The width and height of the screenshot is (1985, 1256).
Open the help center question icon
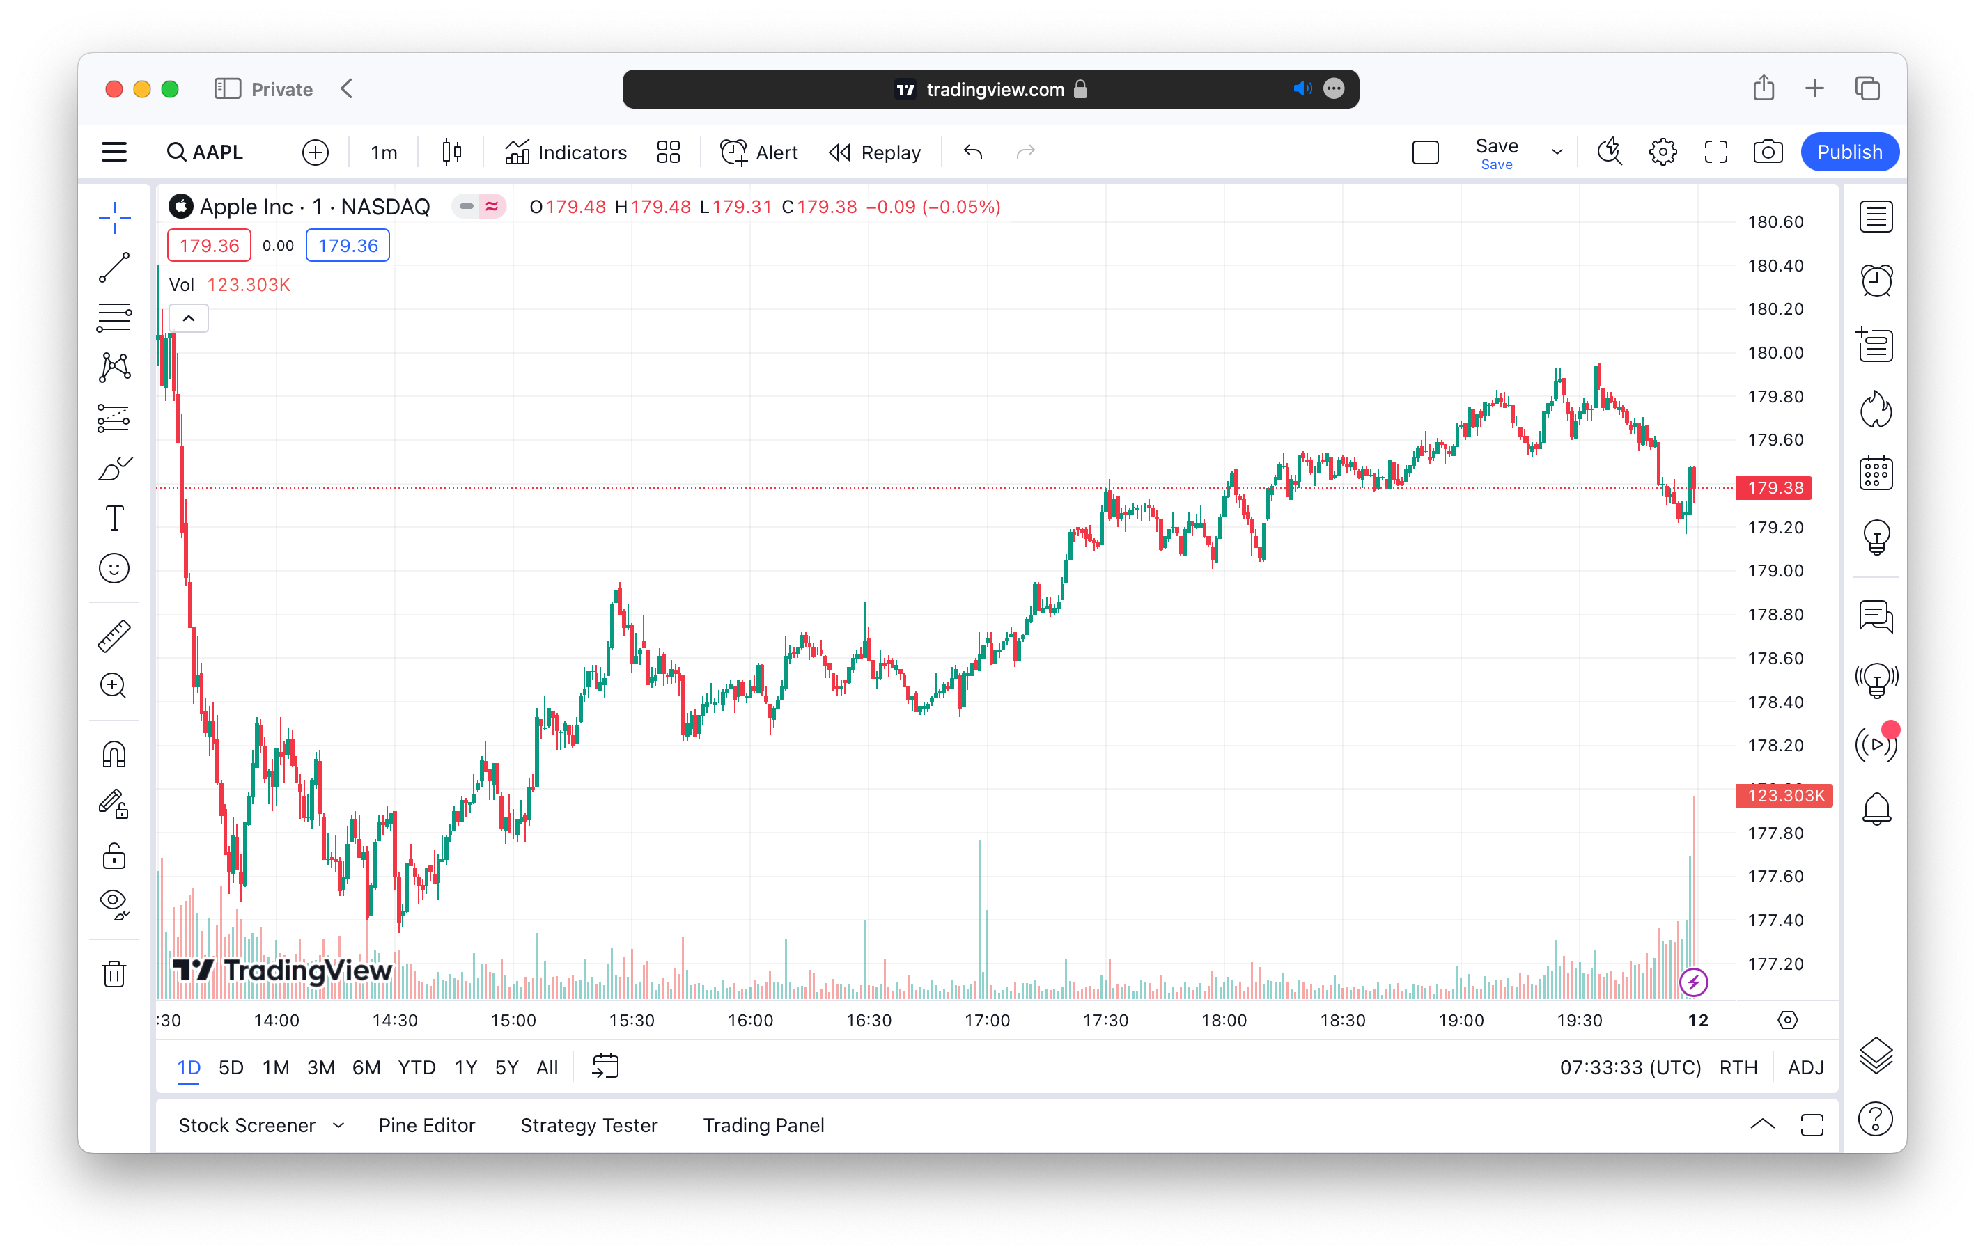pyautogui.click(x=1876, y=1120)
